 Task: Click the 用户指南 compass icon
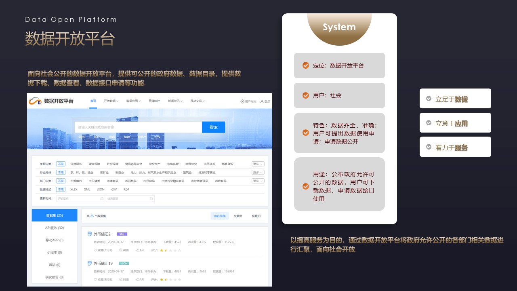click(242, 101)
